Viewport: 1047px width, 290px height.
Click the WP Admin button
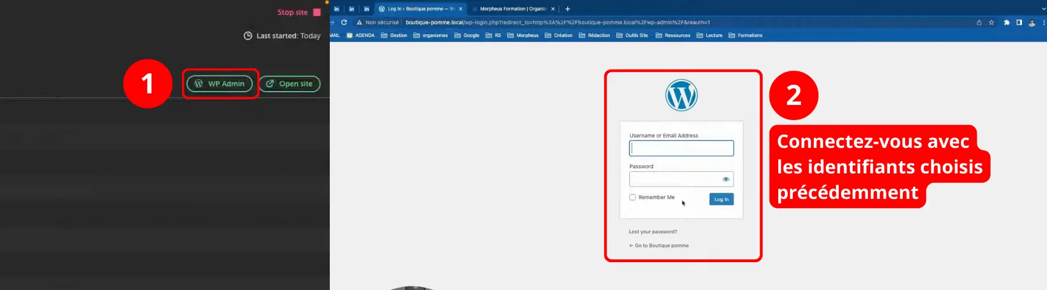[219, 84]
